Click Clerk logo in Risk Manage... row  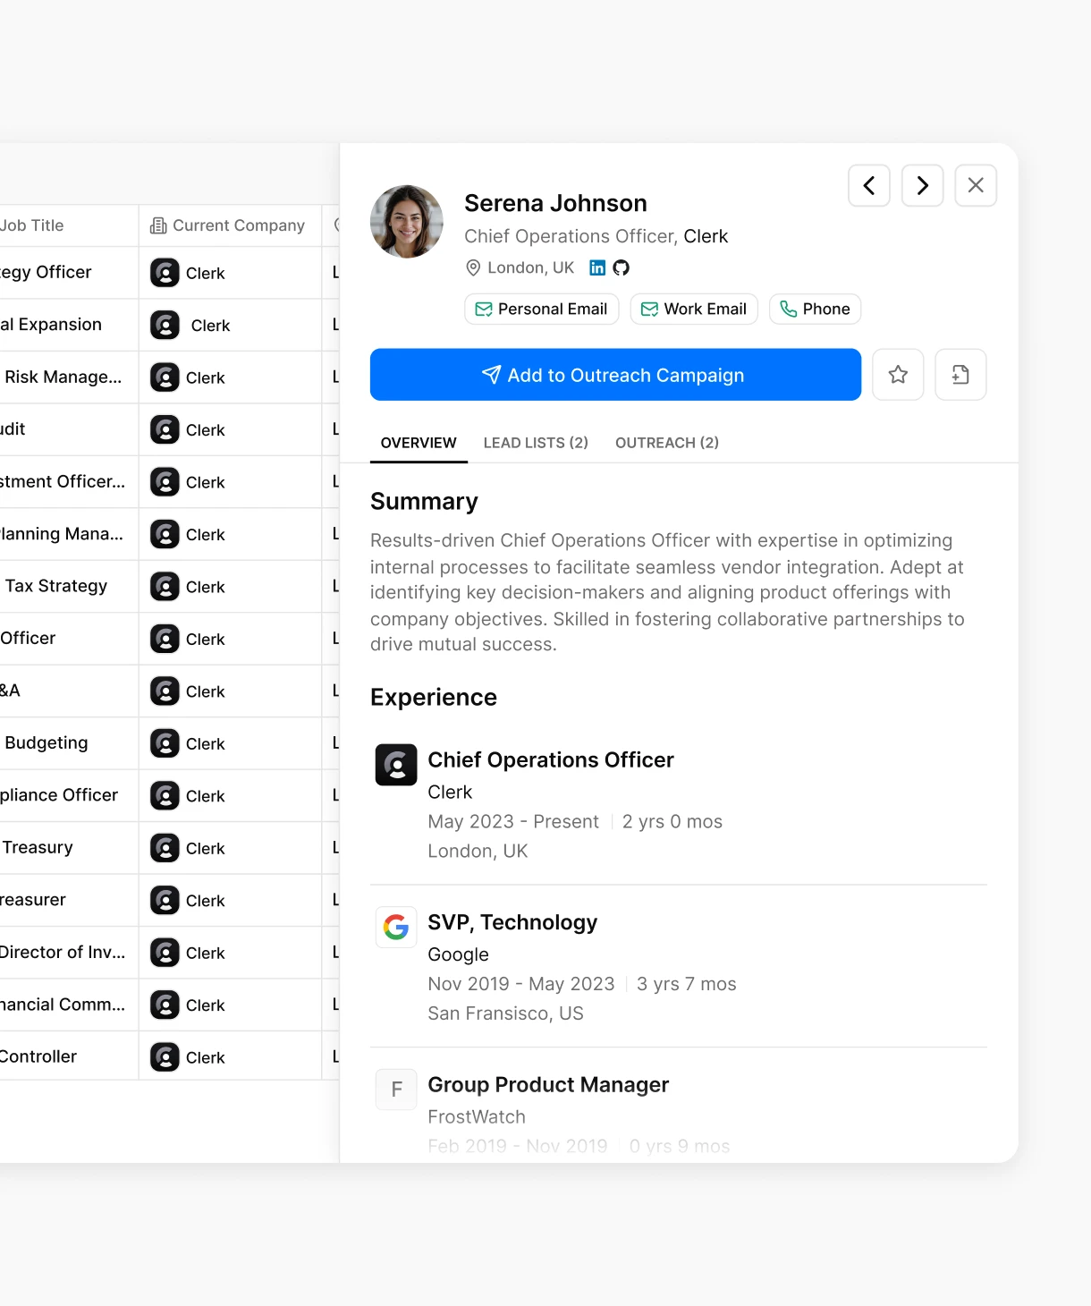click(165, 377)
